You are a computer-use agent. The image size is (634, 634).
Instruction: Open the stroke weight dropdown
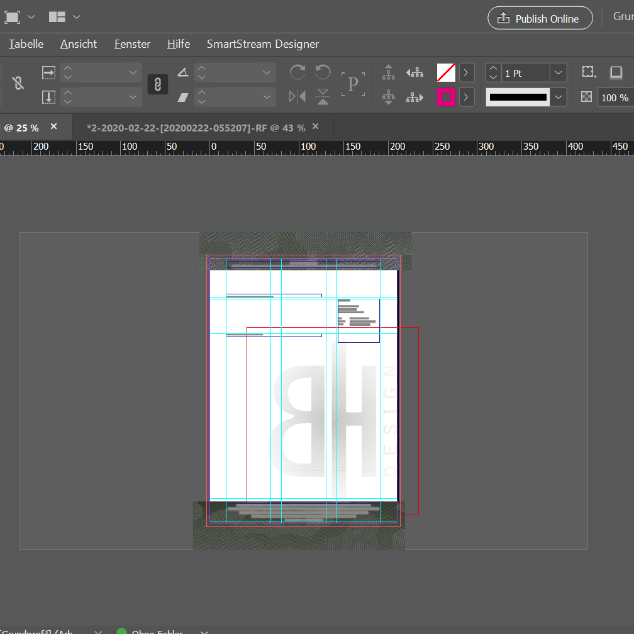click(559, 73)
